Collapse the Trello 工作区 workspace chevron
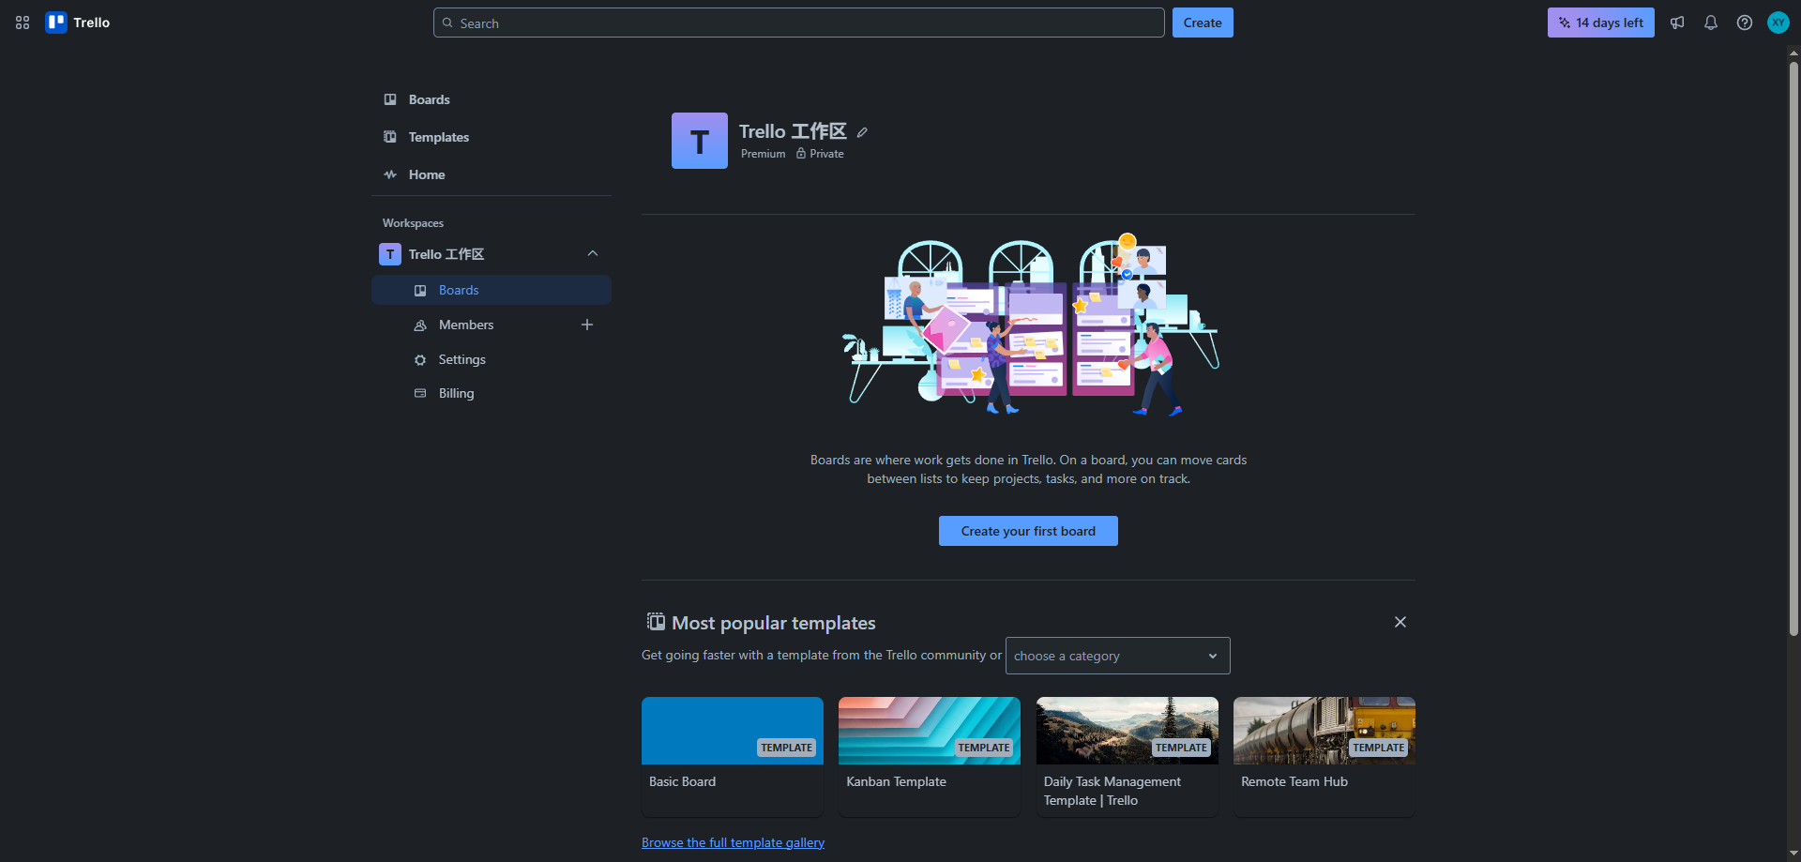 [x=593, y=254]
